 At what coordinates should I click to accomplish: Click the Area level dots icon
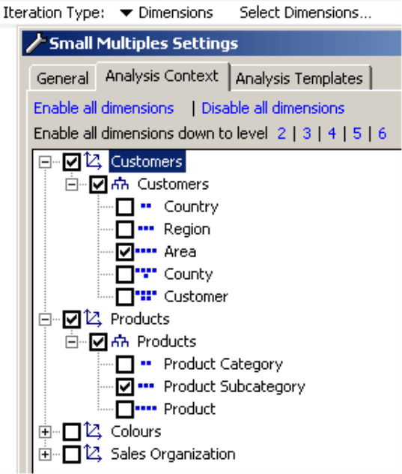146,250
